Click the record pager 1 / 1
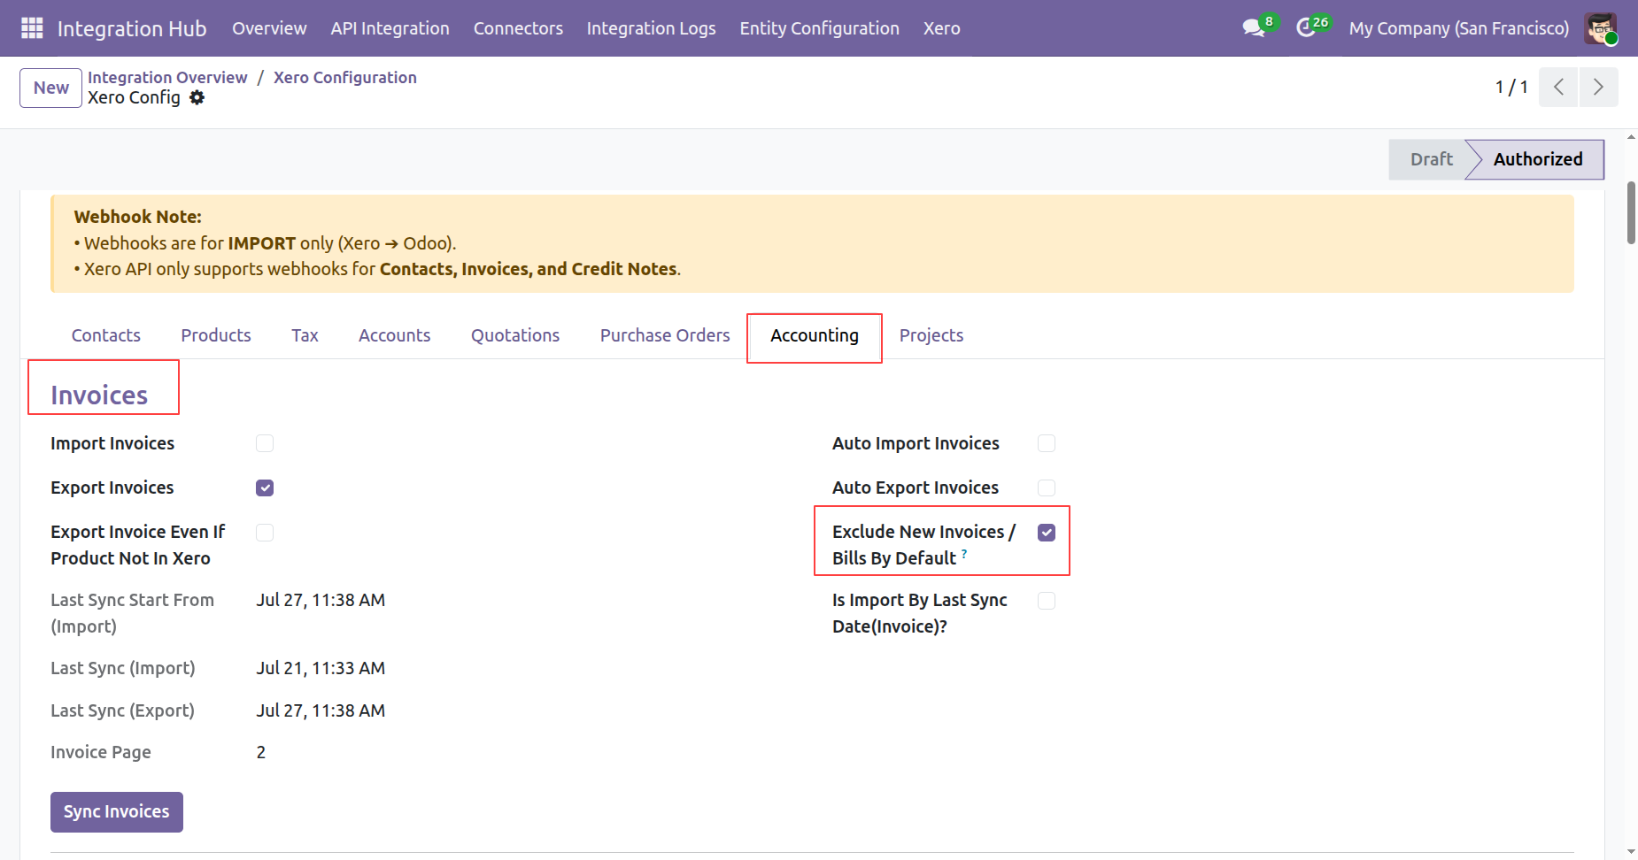1638x860 pixels. click(1511, 87)
